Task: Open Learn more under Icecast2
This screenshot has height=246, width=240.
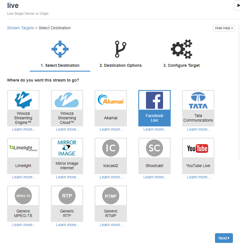Action: [x=111, y=177]
